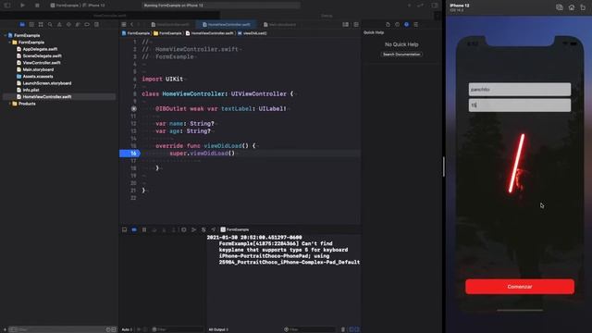The height and width of the screenshot is (333, 592).
Task: Open the FormExample folder jump bar item
Action: click(x=167, y=33)
